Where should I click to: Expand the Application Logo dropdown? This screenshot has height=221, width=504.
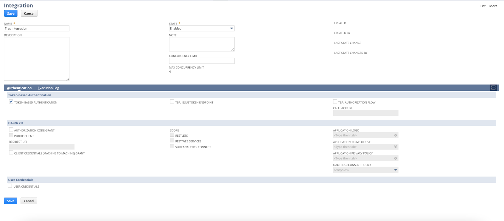click(395, 135)
